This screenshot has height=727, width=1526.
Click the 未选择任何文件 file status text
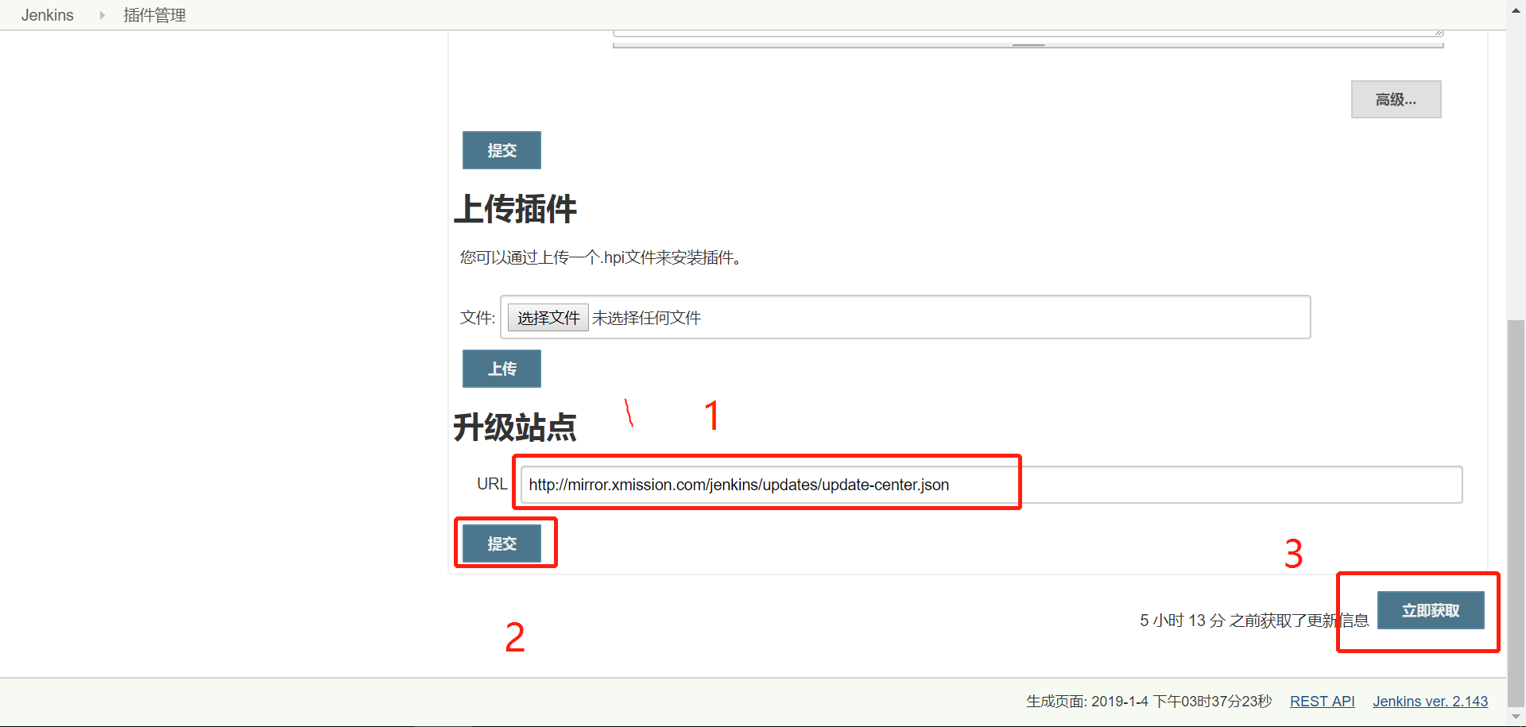click(x=646, y=318)
